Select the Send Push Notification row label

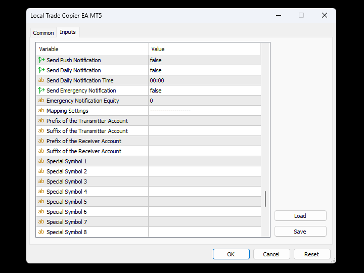pyautogui.click(x=74, y=60)
